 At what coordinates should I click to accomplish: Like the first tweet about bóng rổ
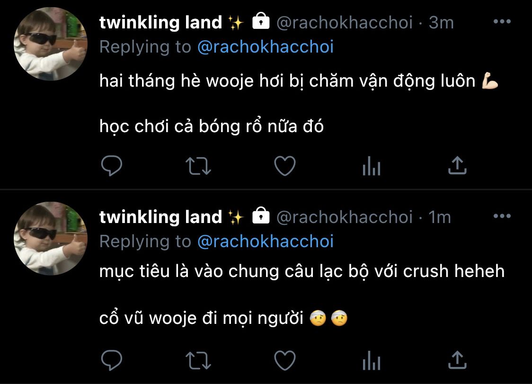[x=284, y=166]
